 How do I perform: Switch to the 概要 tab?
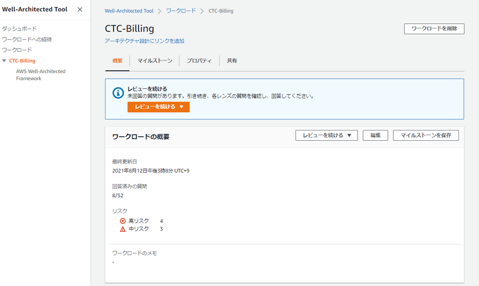(117, 61)
